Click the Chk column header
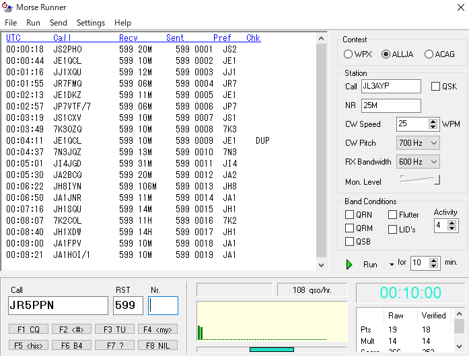This screenshot has height=356, width=469. pyautogui.click(x=254, y=38)
